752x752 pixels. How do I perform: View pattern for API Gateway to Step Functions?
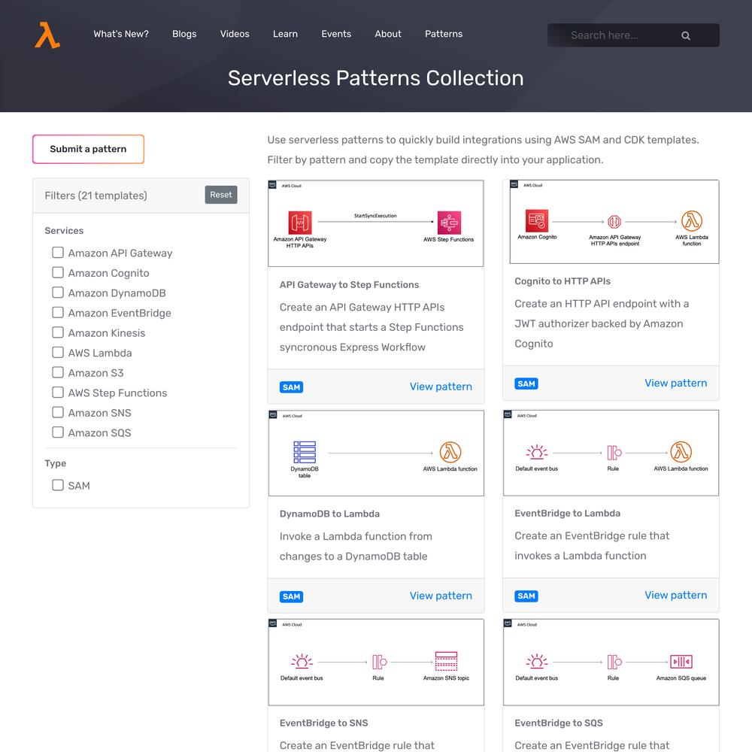click(x=441, y=387)
